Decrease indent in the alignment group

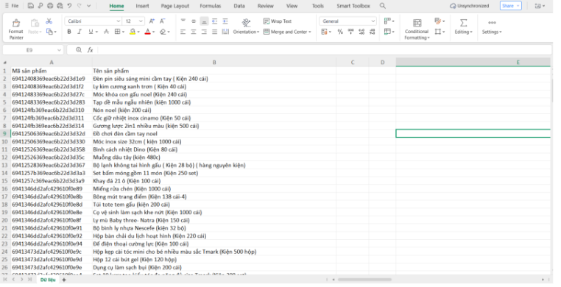(215, 21)
